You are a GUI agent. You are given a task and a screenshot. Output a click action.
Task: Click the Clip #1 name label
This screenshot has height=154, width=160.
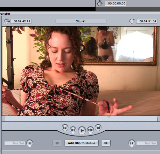pos(81,21)
